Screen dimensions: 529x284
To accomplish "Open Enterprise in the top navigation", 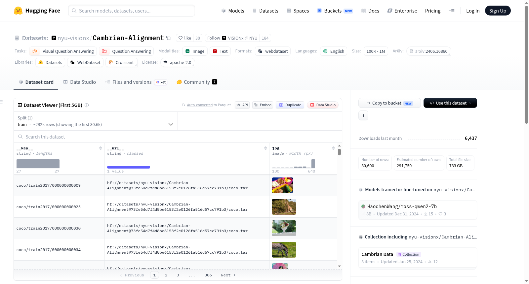I will (402, 11).
